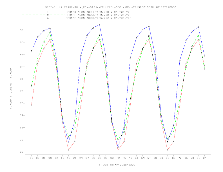Click the blue GFS triangle point at hour 84
Viewport: 223px width, 172px height.
pyautogui.click(x=204, y=56)
